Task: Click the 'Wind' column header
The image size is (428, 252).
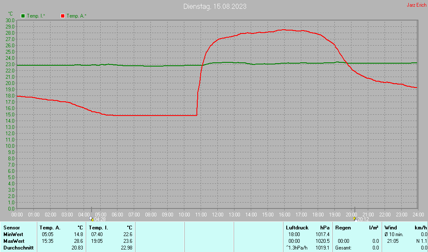Action: coord(390,228)
